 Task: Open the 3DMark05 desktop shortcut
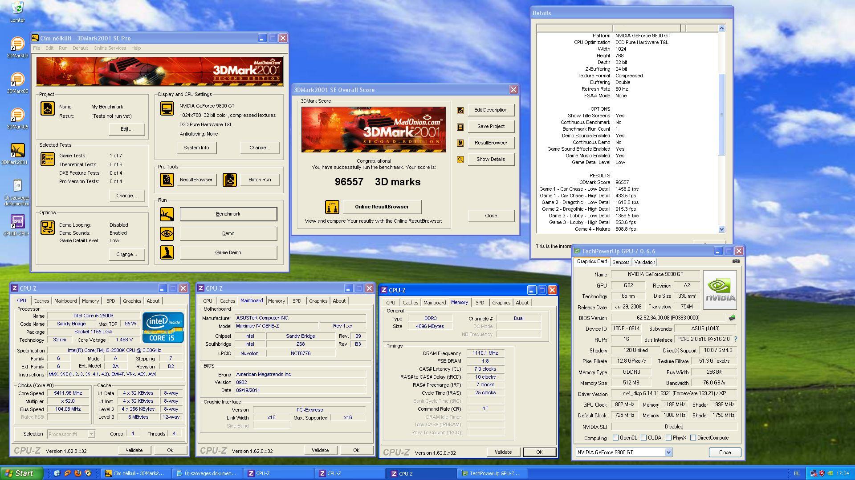coord(17,83)
